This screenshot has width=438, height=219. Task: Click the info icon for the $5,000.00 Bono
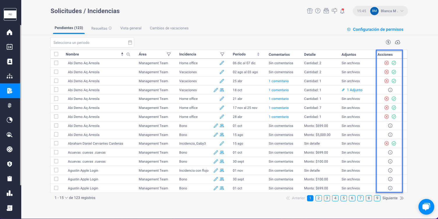[x=390, y=135]
